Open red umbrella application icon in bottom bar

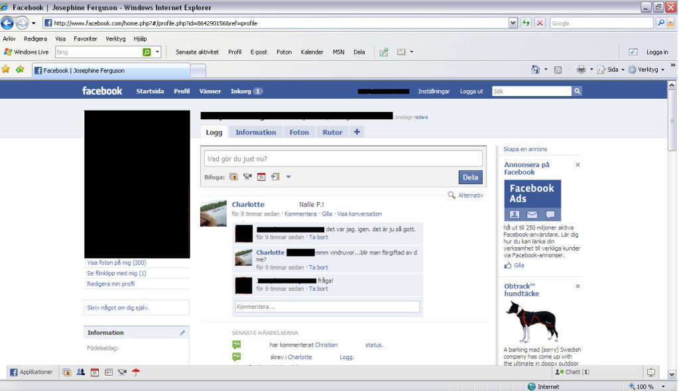pos(136,372)
